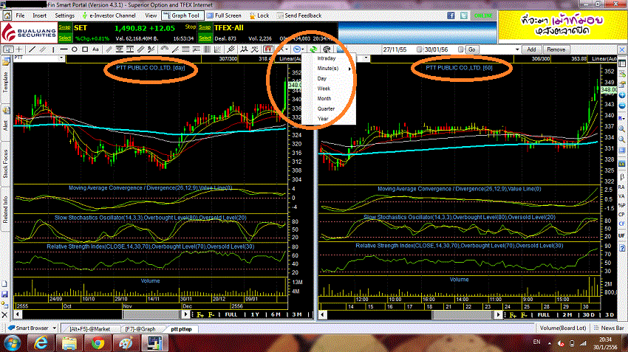Show hidden system tray icons
Screen dimensions: 628x352
click(550, 343)
